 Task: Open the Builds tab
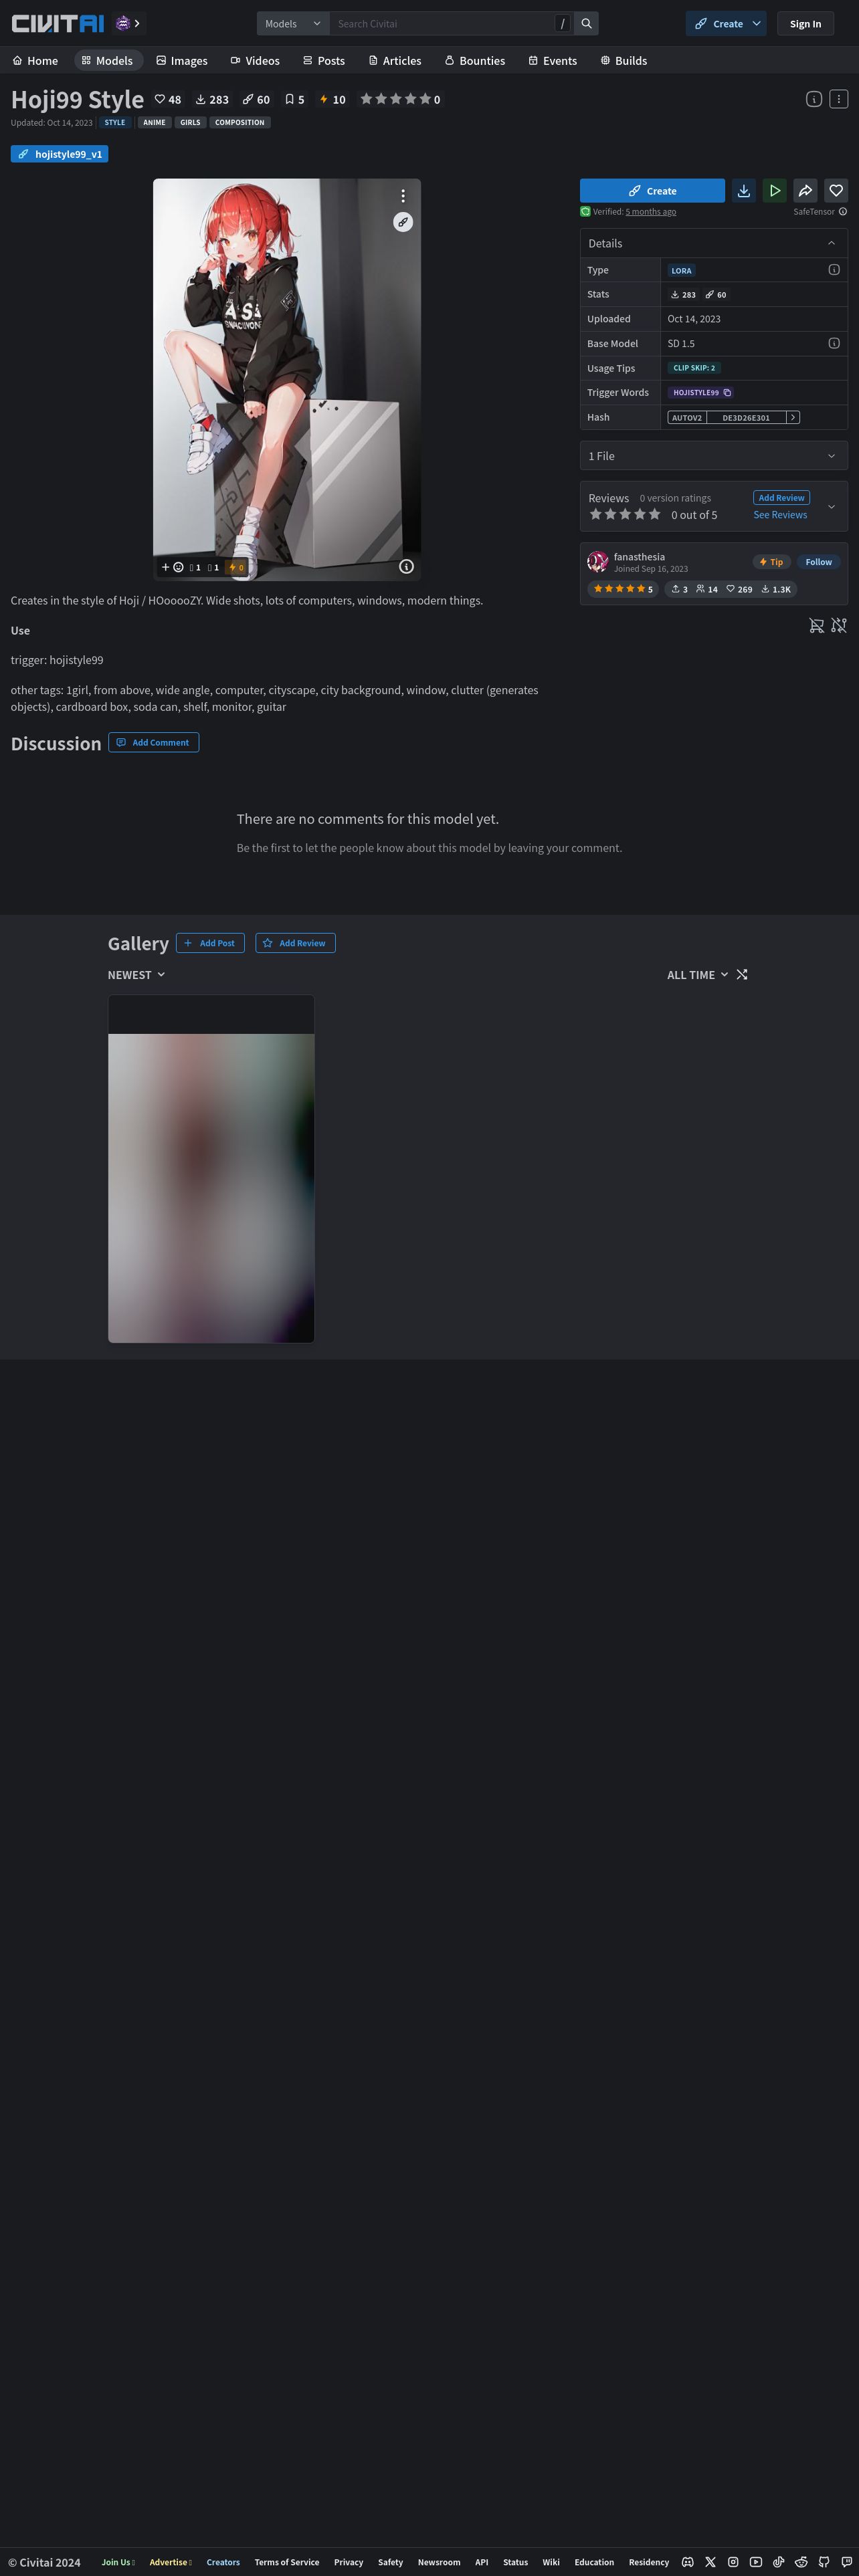(624, 61)
